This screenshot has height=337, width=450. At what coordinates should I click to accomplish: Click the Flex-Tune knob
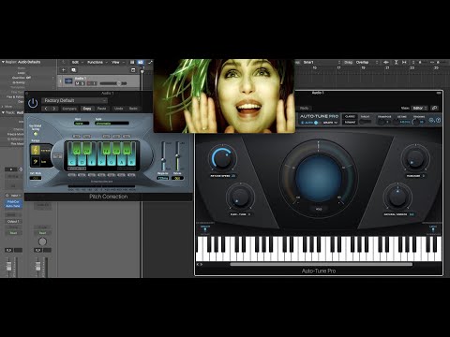coord(240,197)
